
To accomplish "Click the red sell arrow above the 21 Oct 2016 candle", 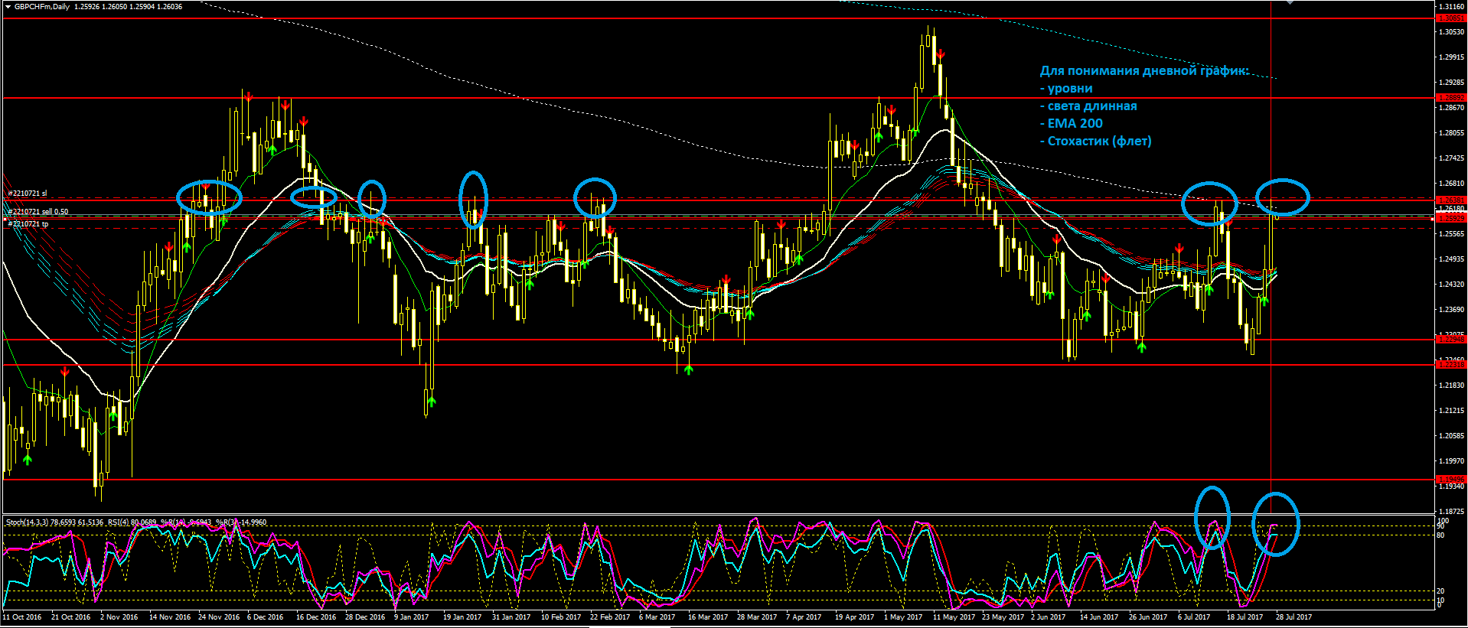I will click(x=65, y=371).
